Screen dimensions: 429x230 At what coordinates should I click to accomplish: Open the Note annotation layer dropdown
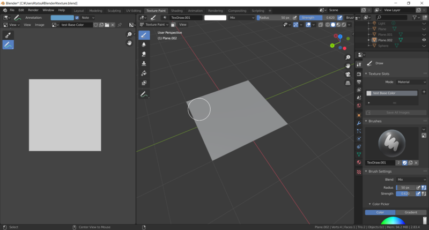tap(88, 18)
